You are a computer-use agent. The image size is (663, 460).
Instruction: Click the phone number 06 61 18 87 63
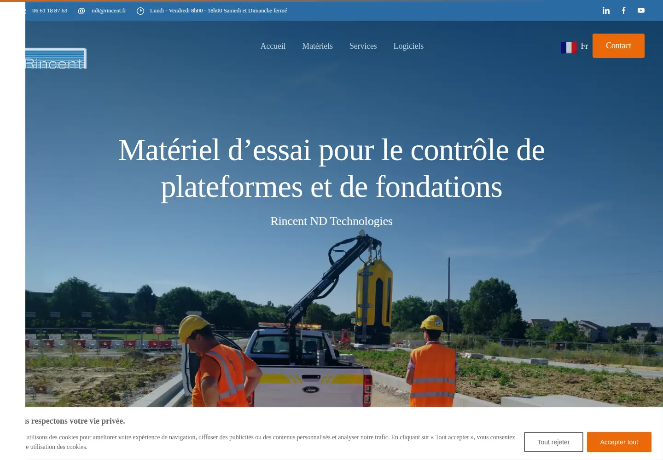[50, 11]
